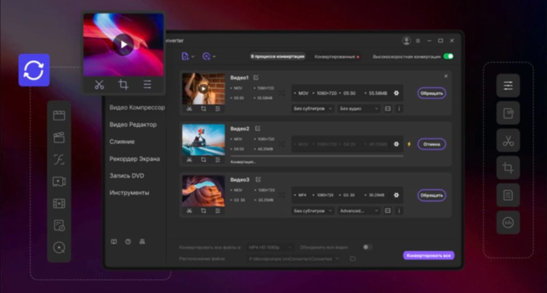Select Рекордер Экрана in sidebar
The height and width of the screenshot is (293, 547).
coord(135,159)
